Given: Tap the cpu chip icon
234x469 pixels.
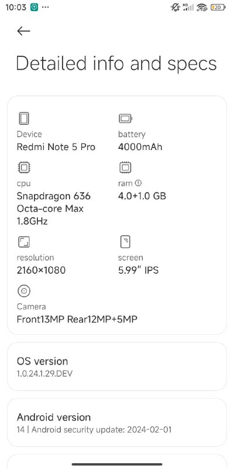Looking at the screenshot, I should tap(24, 168).
